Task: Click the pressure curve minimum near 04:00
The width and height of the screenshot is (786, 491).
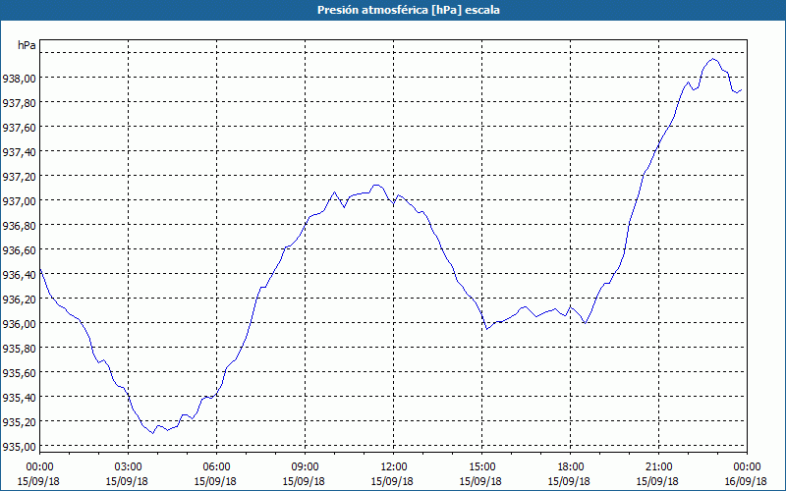Action: coord(152,433)
